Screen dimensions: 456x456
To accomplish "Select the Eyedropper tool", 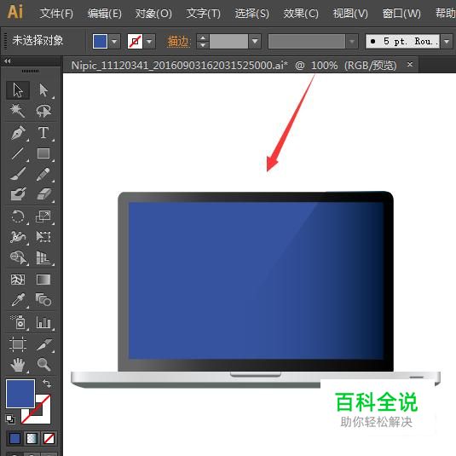I will [18, 300].
